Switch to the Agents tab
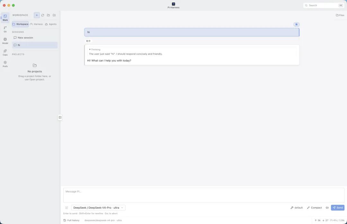The width and height of the screenshot is (347, 224). tap(51, 24)
